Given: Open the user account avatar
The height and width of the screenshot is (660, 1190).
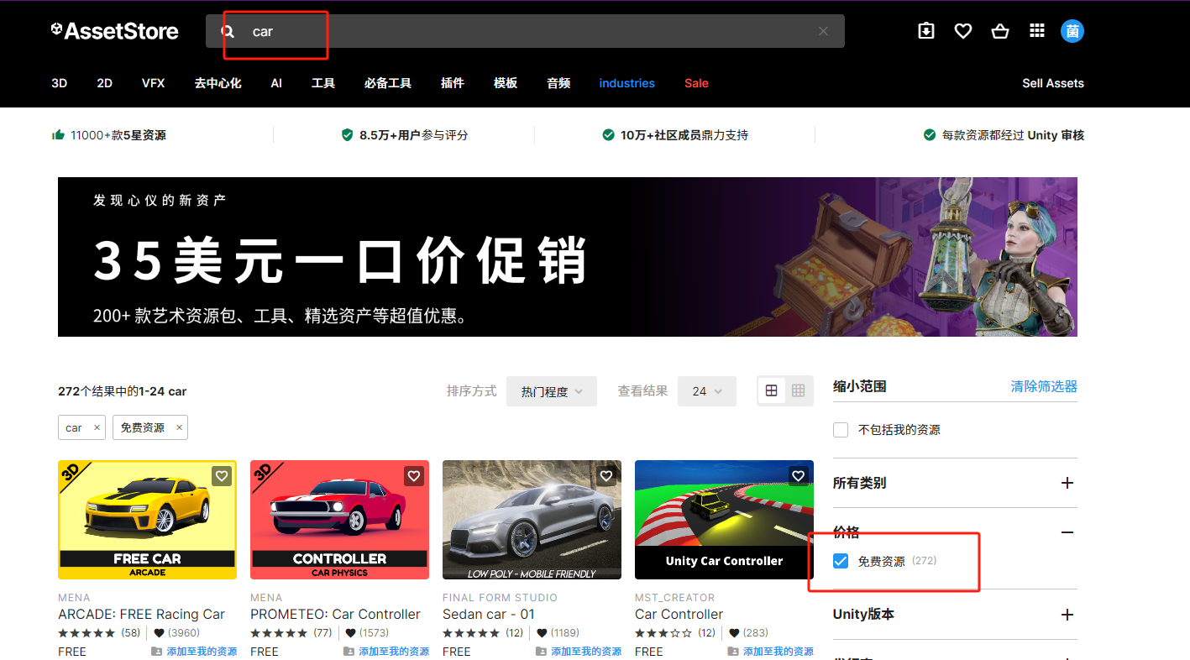Looking at the screenshot, I should (1072, 31).
